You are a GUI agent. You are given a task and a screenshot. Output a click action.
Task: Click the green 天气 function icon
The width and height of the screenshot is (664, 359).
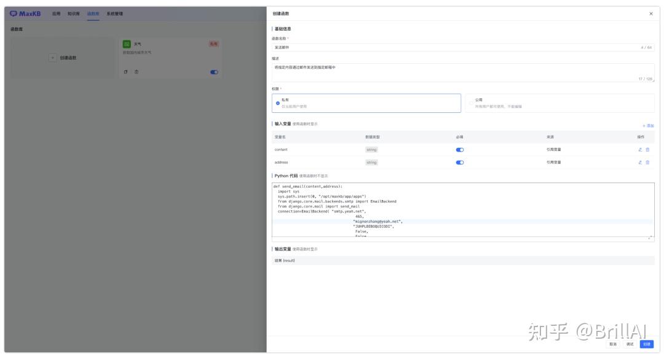[x=127, y=44]
